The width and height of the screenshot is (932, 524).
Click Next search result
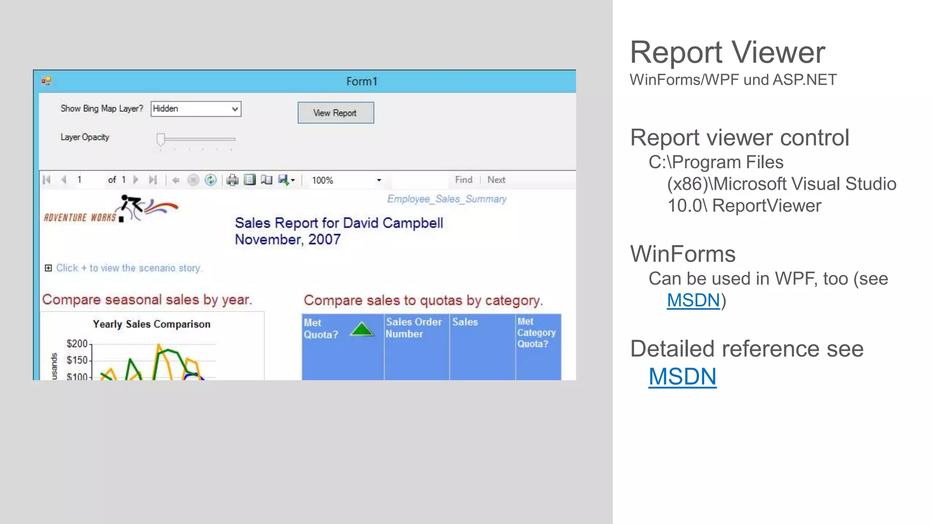(x=496, y=180)
